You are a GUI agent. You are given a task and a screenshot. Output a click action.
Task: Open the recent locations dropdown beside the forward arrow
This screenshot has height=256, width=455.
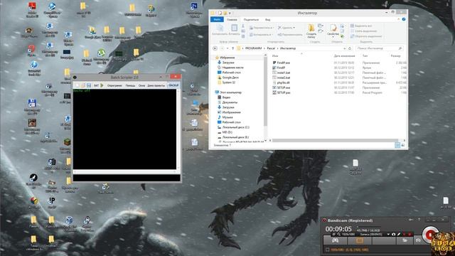[227, 48]
